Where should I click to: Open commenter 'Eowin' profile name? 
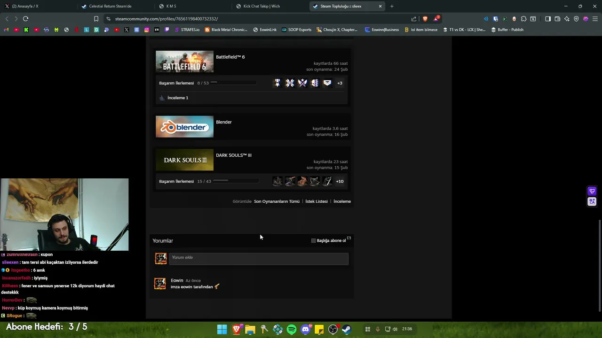point(177,280)
